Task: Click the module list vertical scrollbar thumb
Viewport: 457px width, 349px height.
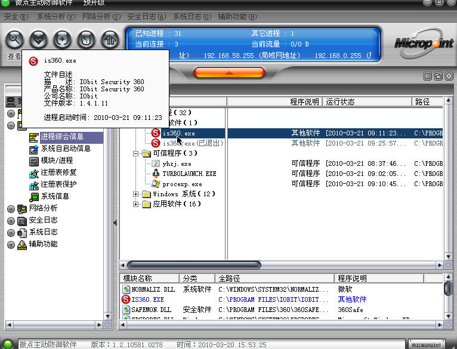Action: [x=448, y=288]
